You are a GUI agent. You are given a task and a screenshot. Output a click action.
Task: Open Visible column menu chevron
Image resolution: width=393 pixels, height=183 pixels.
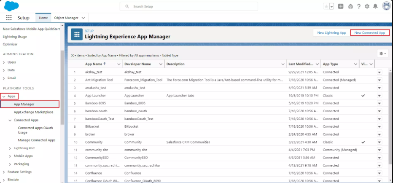371,64
